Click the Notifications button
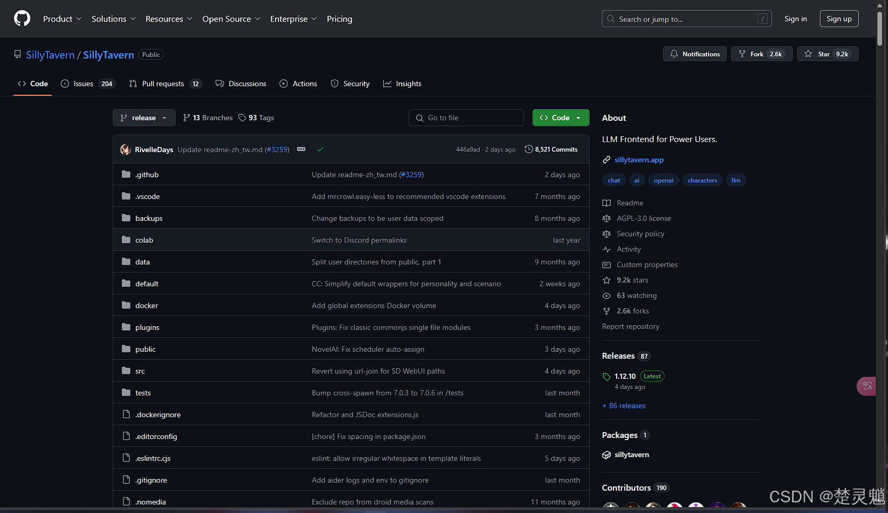The image size is (888, 513). [695, 54]
